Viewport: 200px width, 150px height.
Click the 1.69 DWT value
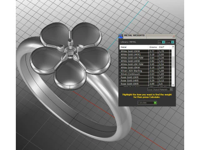pos(161,74)
